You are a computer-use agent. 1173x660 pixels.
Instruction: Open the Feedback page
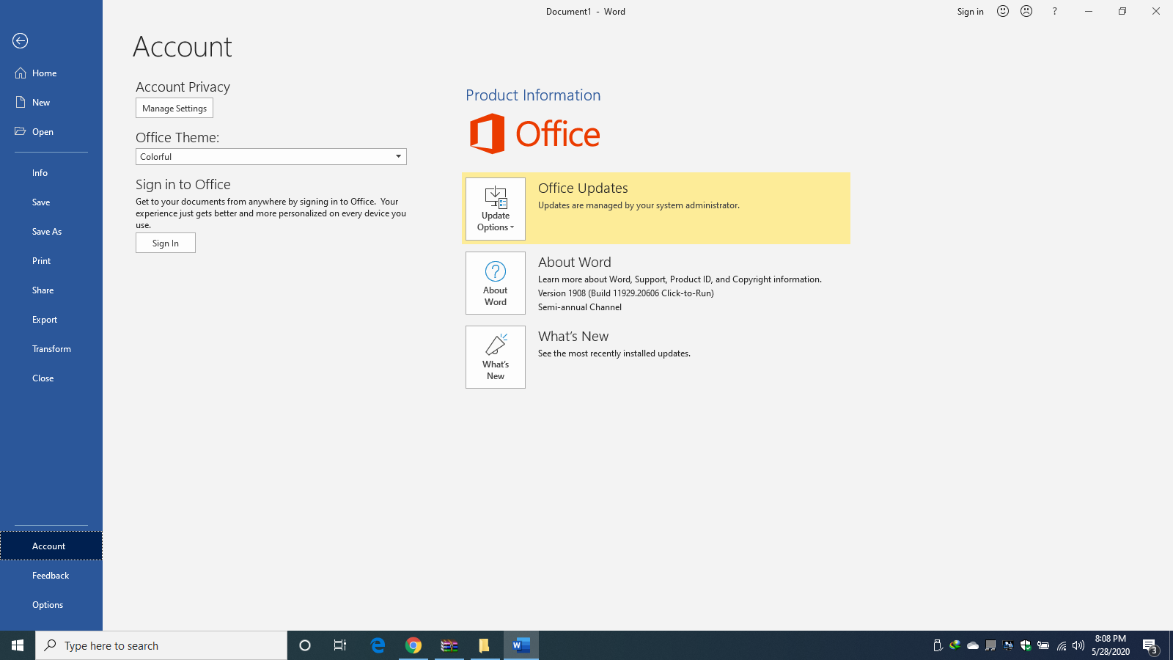pos(51,576)
